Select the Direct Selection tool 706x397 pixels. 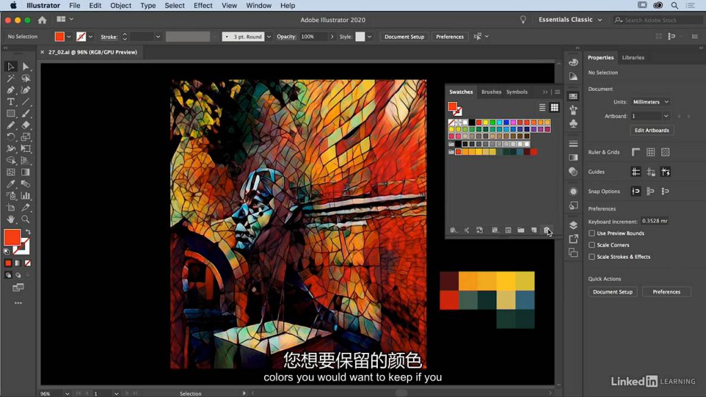click(26, 67)
